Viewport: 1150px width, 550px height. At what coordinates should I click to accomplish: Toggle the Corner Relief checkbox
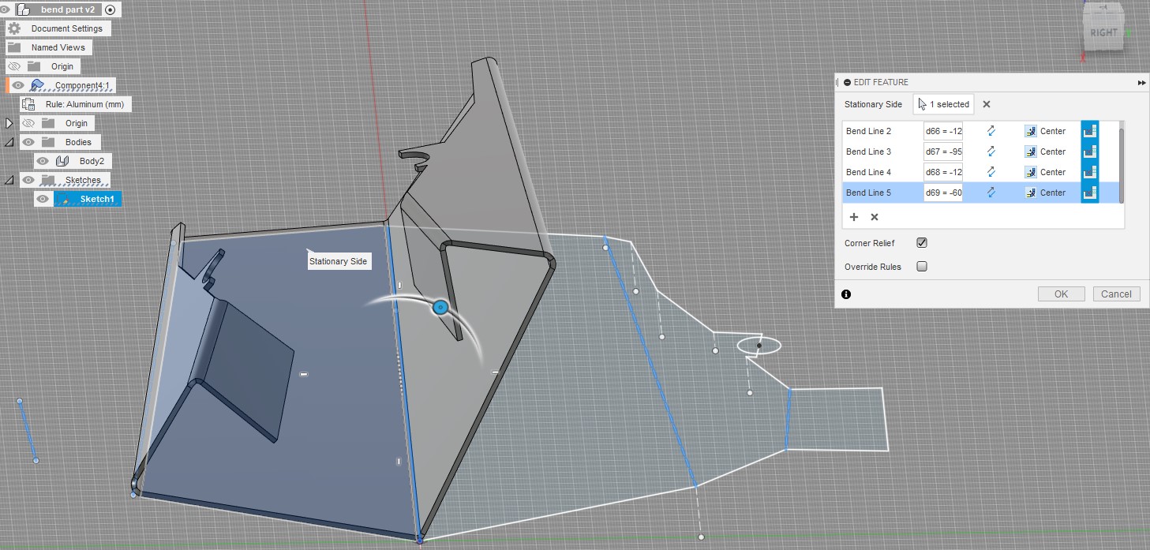[921, 243]
